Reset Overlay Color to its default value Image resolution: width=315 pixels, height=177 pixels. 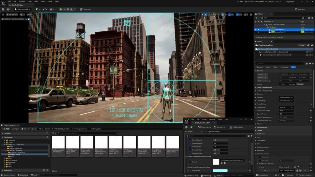tap(250, 170)
